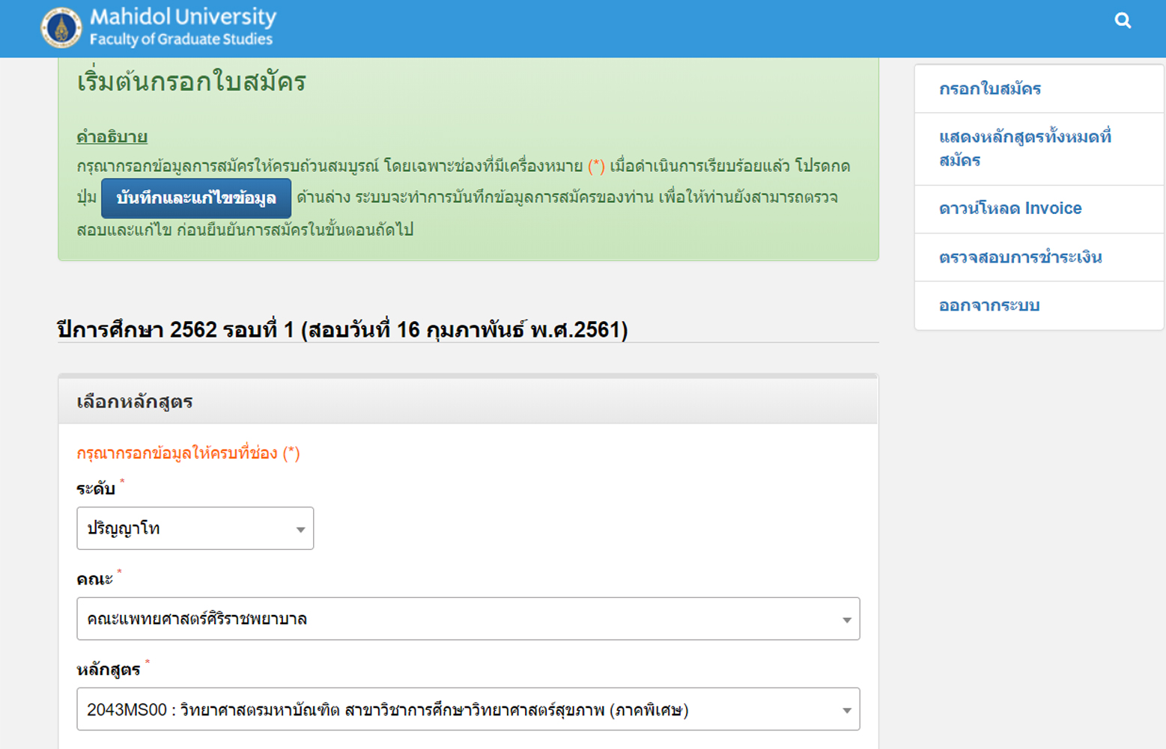Click the arrow icon on the หลักสูตร dropdown
The image size is (1166, 749).
click(846, 710)
